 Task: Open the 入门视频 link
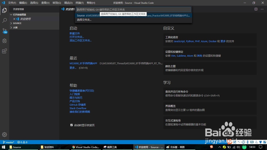coord(74,94)
